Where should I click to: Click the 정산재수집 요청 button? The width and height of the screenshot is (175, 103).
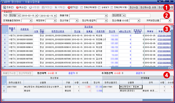pyautogui.click(x=148, y=7)
